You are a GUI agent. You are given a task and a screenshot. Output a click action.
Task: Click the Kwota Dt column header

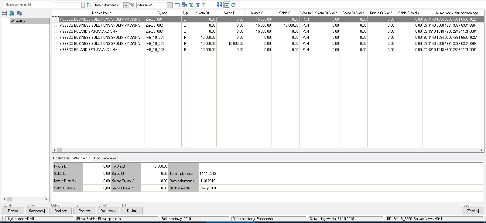202,13
